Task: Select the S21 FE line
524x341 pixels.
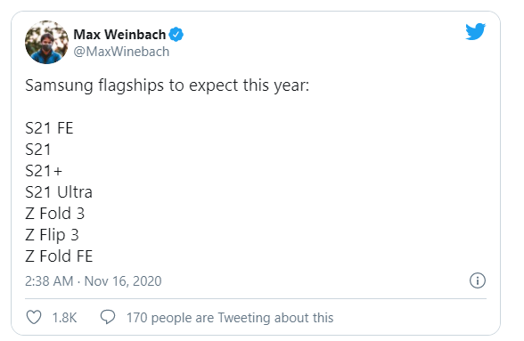Action: (49, 128)
